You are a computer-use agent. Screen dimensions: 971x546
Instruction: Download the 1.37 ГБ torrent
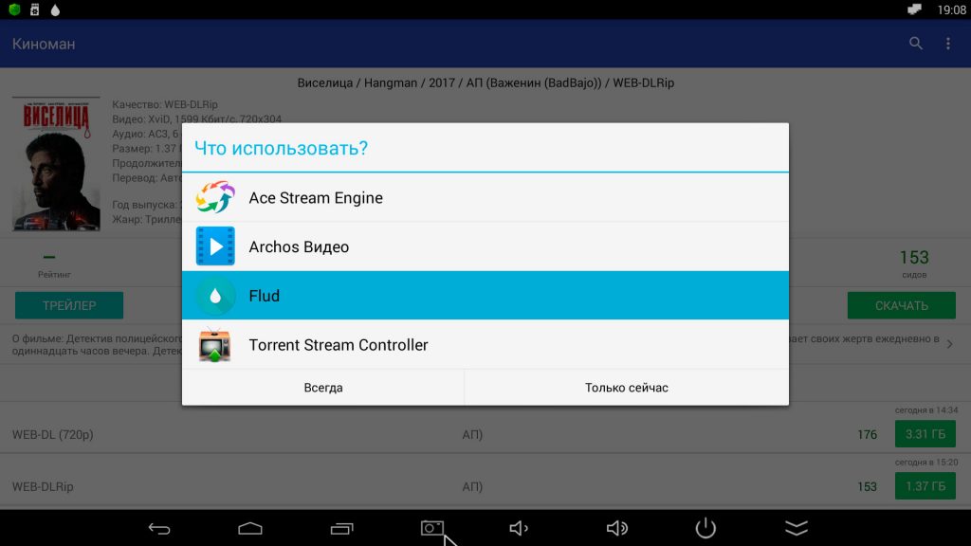point(925,486)
